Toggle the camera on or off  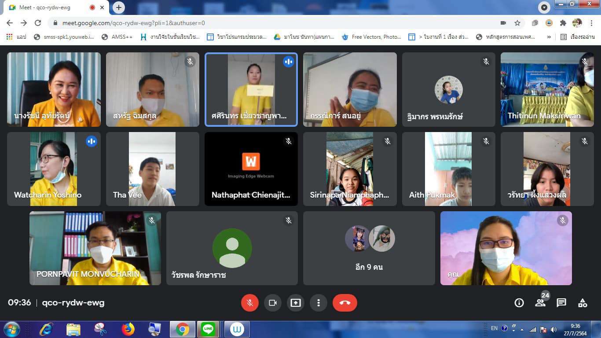coord(272,303)
